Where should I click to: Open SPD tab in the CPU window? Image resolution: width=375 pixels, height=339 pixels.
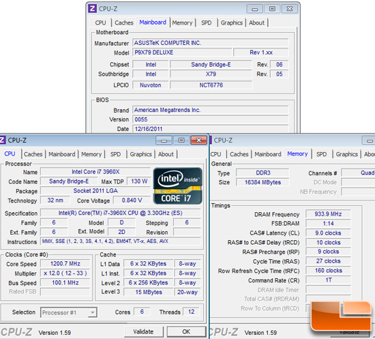[115, 154]
